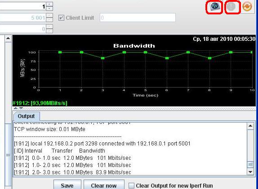Click the Client Limit text field
The image size is (258, 189).
(138, 18)
